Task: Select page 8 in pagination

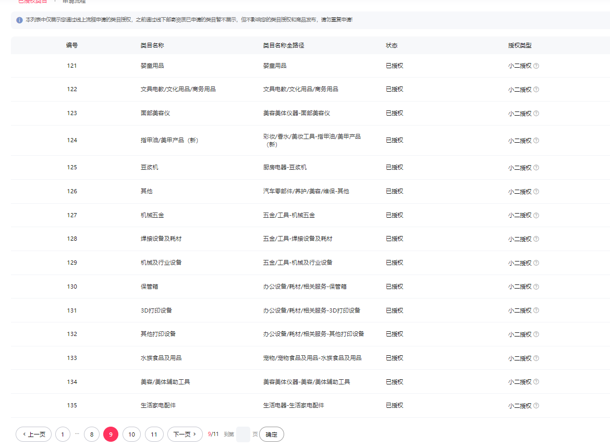Action: [x=92, y=434]
